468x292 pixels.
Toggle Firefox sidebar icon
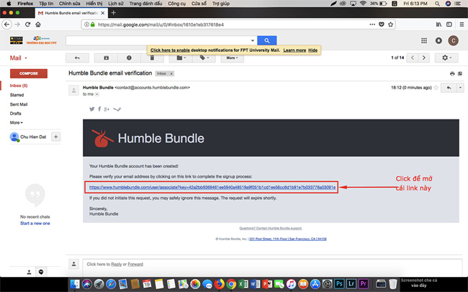(449, 24)
